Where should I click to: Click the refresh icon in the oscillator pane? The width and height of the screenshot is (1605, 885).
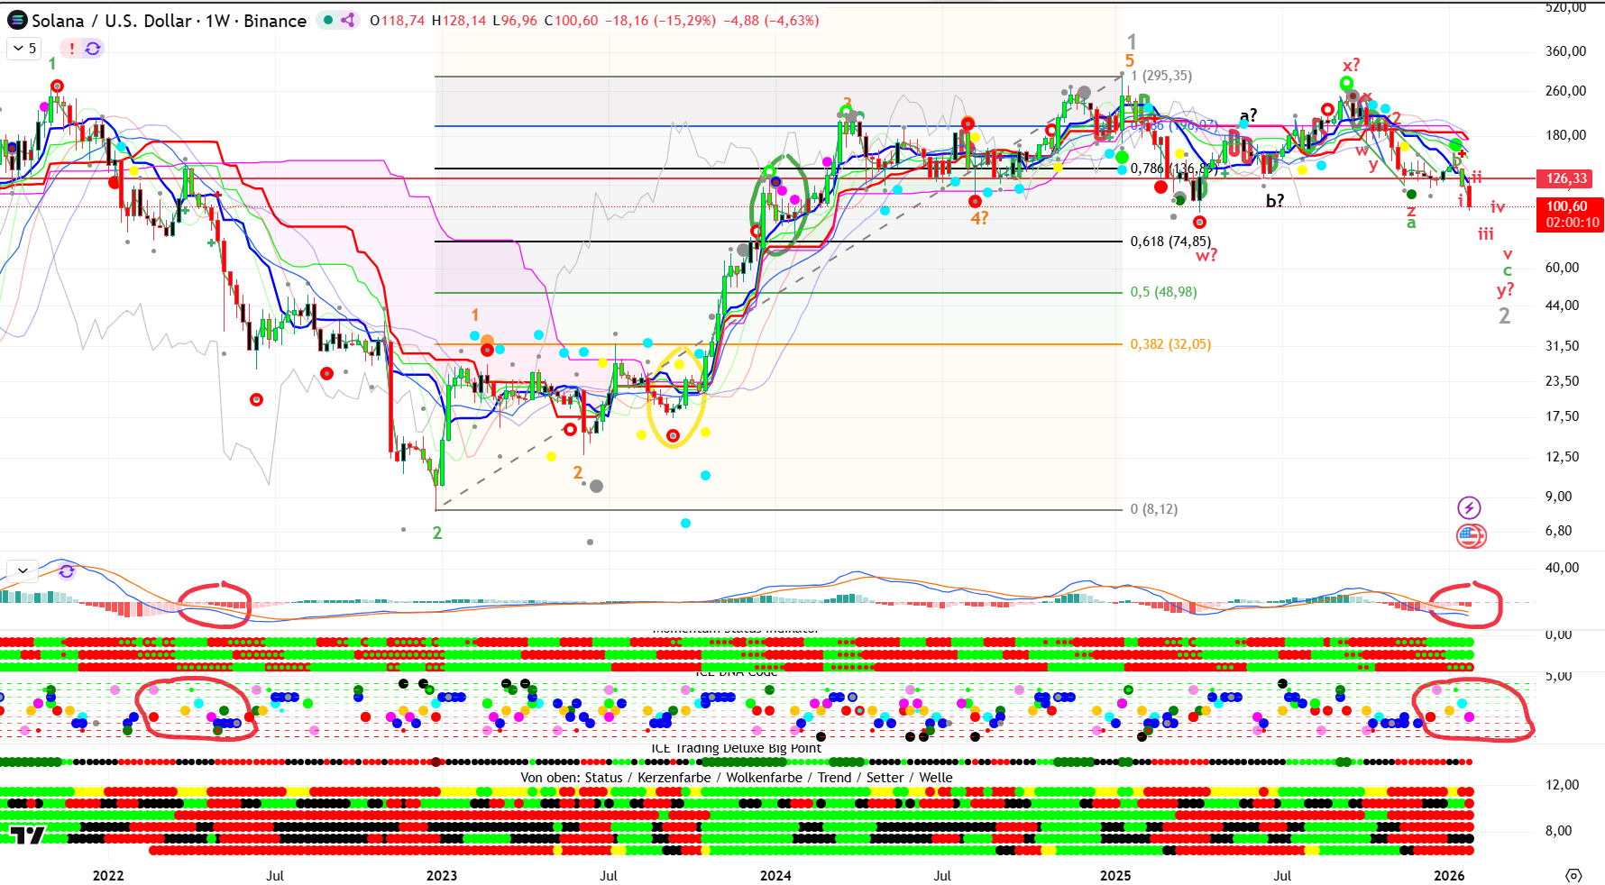tap(67, 570)
